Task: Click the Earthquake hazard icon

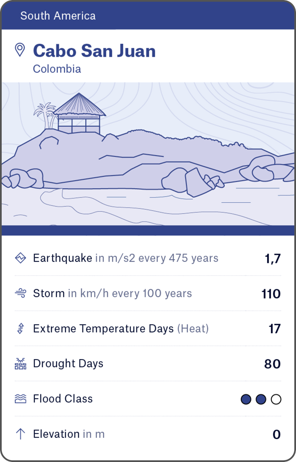Action: coord(20,258)
